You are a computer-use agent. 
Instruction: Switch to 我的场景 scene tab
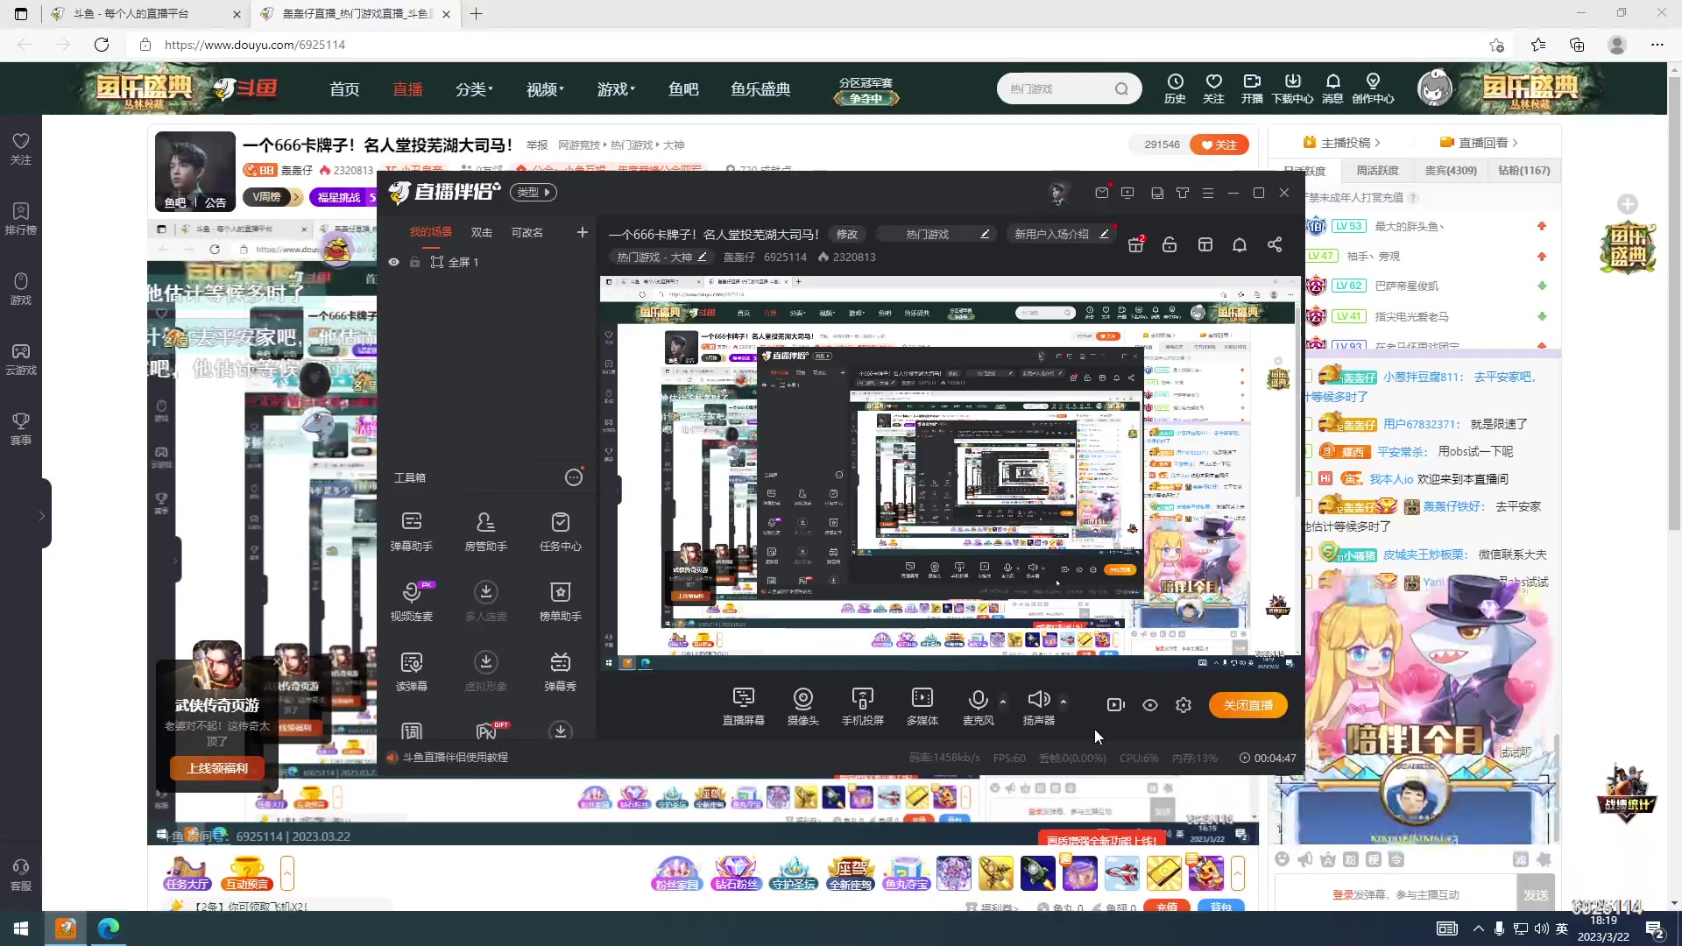[x=431, y=232]
